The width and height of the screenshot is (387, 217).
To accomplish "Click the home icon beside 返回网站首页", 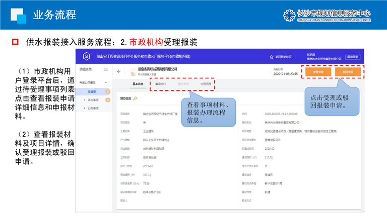I will 271,57.
